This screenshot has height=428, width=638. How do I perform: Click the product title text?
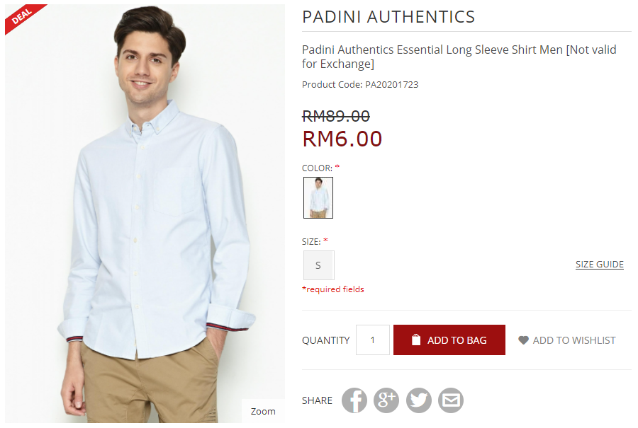click(459, 57)
